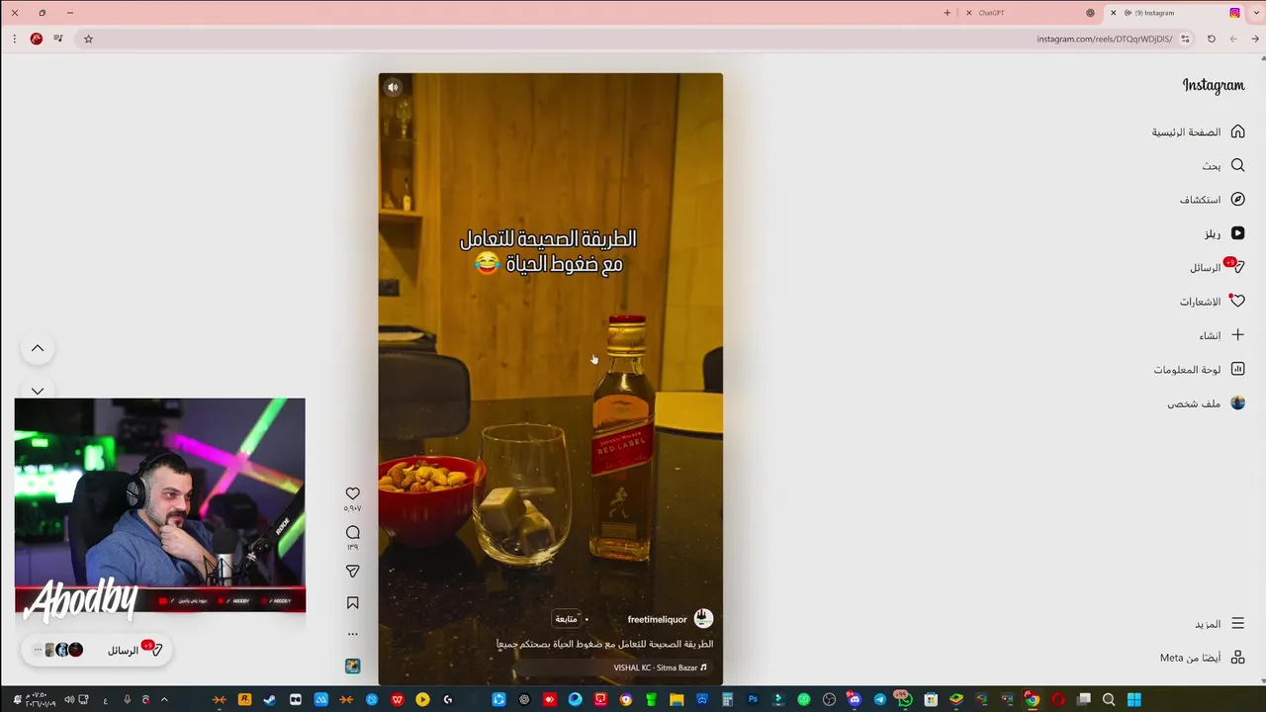Viewport: 1266px width, 712px height.
Task: Open volume control in system tray
Action: [x=69, y=700]
